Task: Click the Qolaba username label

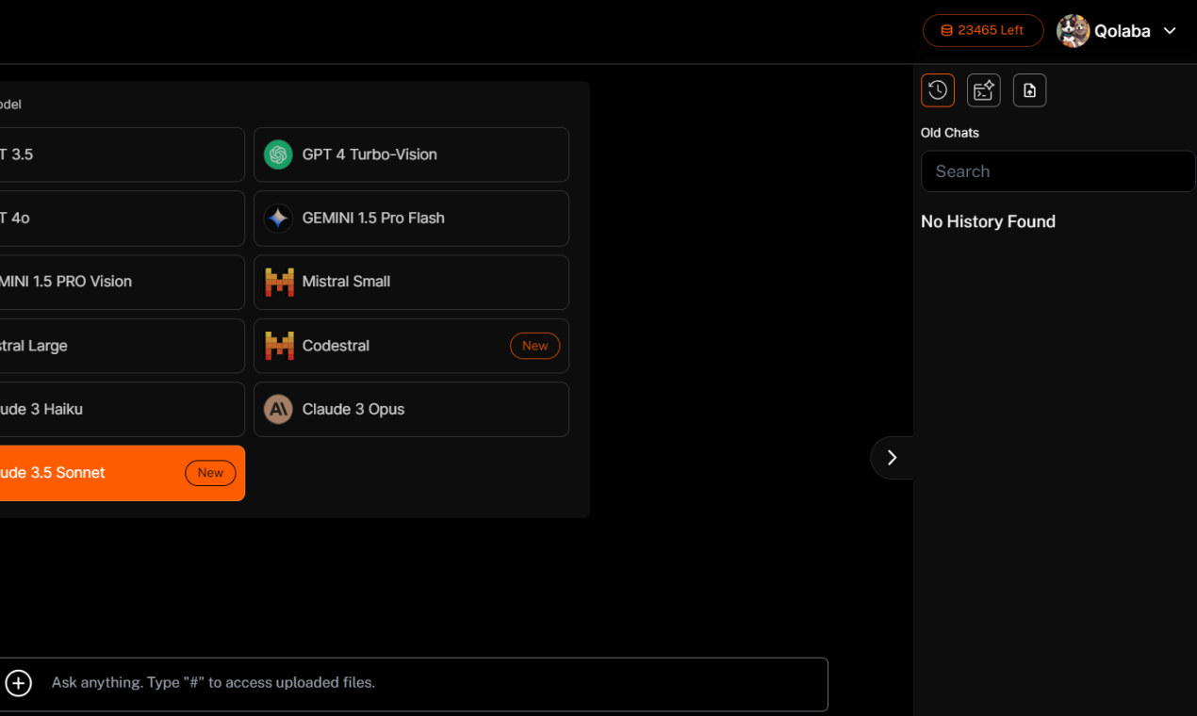Action: [x=1122, y=31]
